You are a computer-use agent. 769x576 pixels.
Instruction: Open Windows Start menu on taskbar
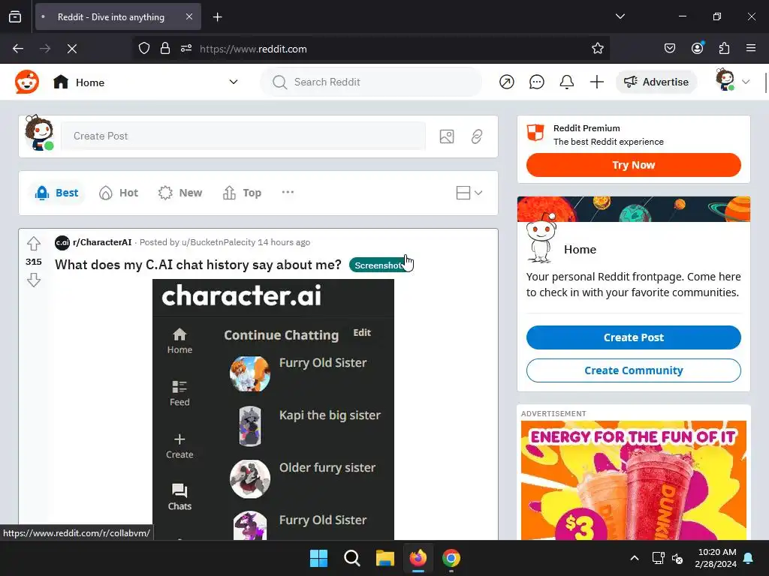tap(318, 558)
